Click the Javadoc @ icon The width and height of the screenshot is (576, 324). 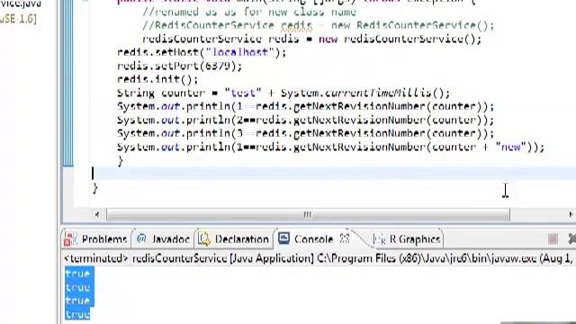tap(141, 238)
